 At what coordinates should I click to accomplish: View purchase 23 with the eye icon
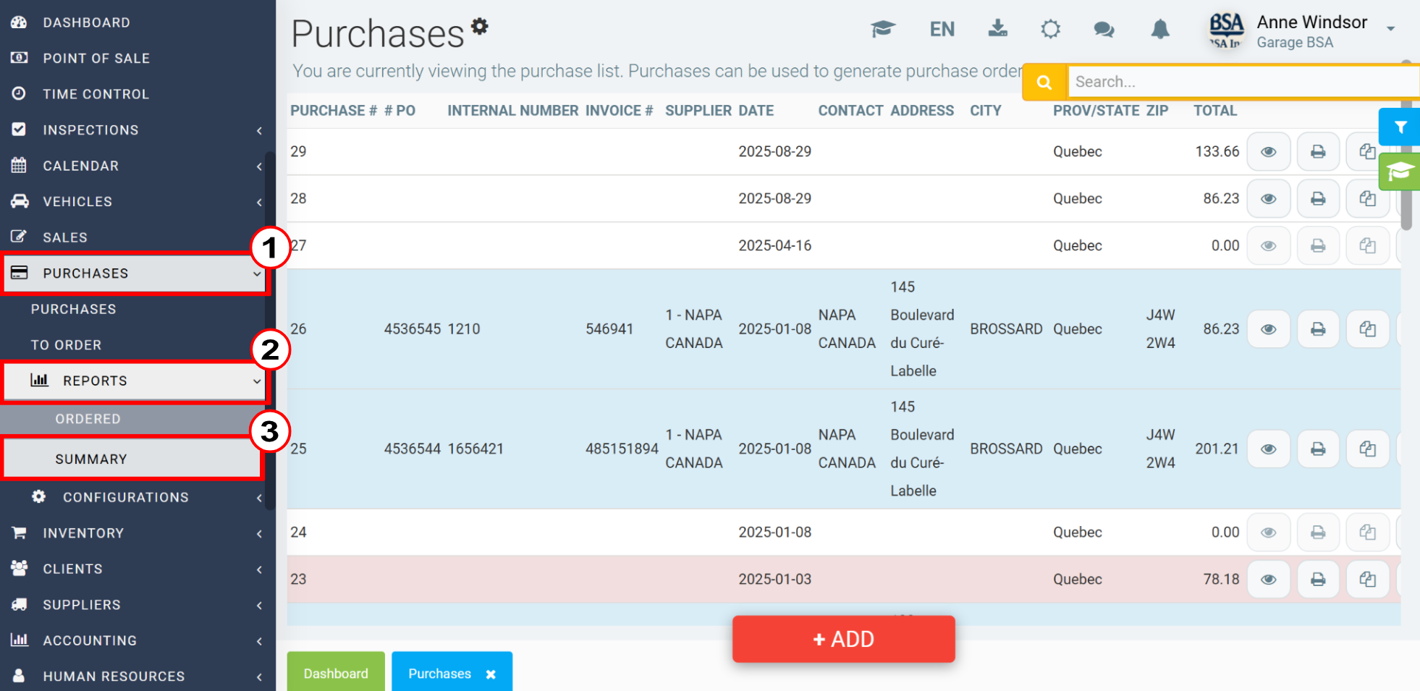[1269, 580]
